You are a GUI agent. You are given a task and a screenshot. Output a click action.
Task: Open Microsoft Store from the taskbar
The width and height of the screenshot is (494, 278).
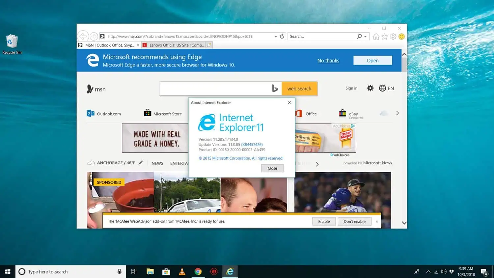pos(166,271)
